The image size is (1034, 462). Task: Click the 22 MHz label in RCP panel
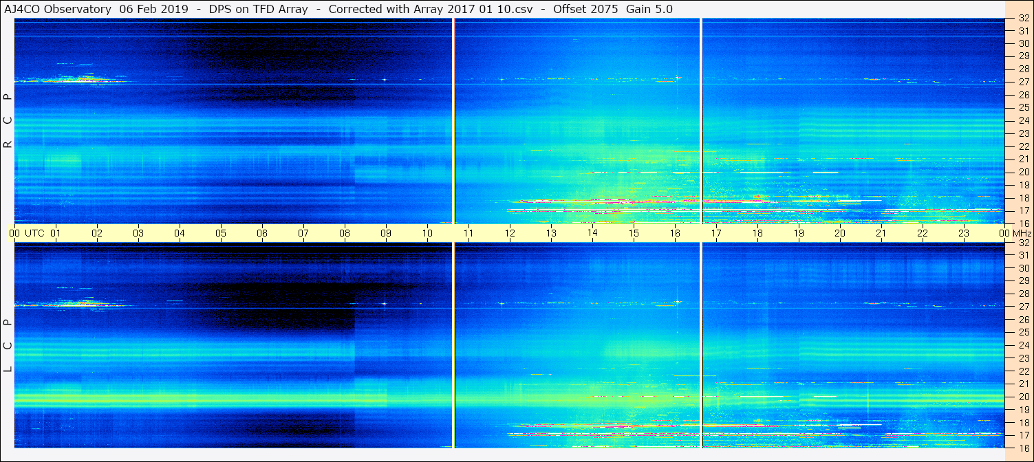tap(1023, 146)
